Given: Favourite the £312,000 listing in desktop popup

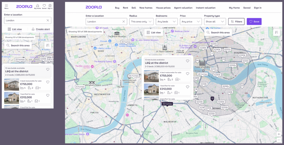Looking at the screenshot, I should pyautogui.click(x=188, y=87).
